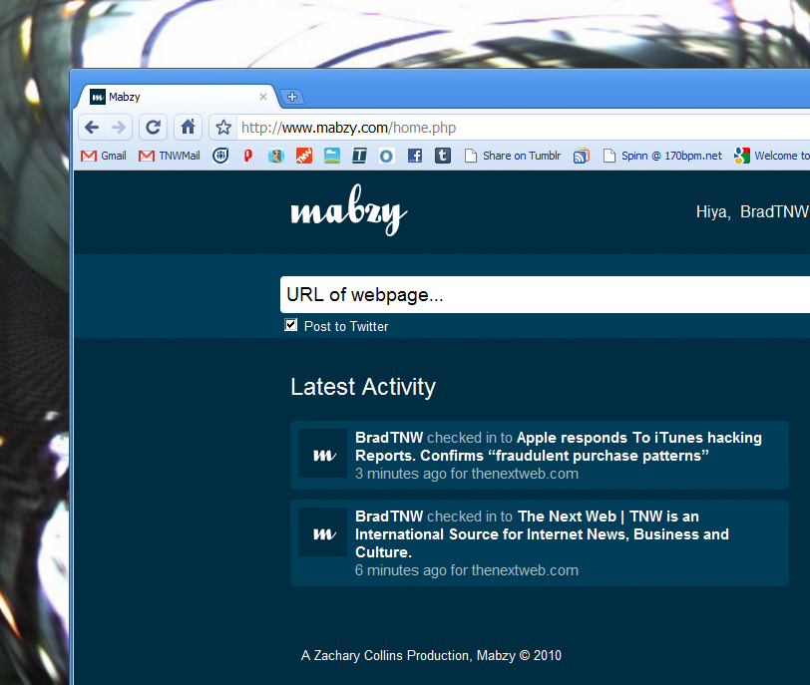Screen dimensions: 810x685
Task: Click the BradTNW username in greeting
Action: [774, 211]
